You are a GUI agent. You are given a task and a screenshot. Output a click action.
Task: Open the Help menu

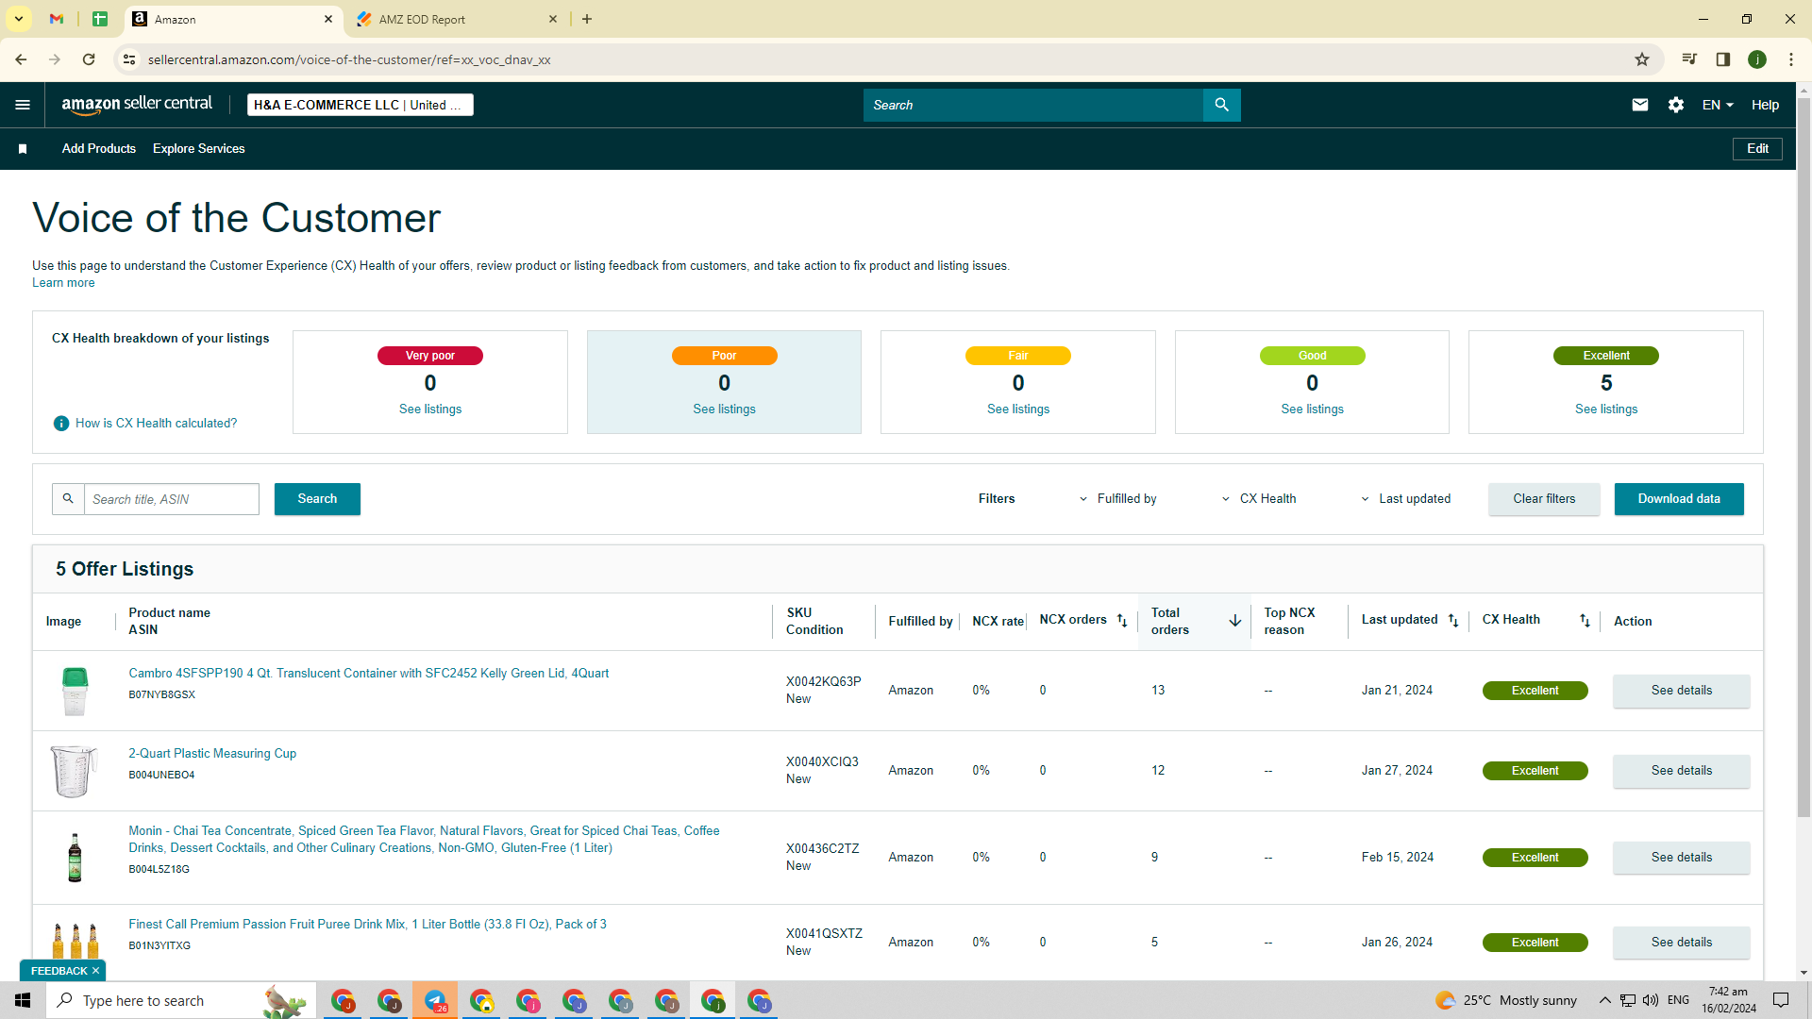1765,105
